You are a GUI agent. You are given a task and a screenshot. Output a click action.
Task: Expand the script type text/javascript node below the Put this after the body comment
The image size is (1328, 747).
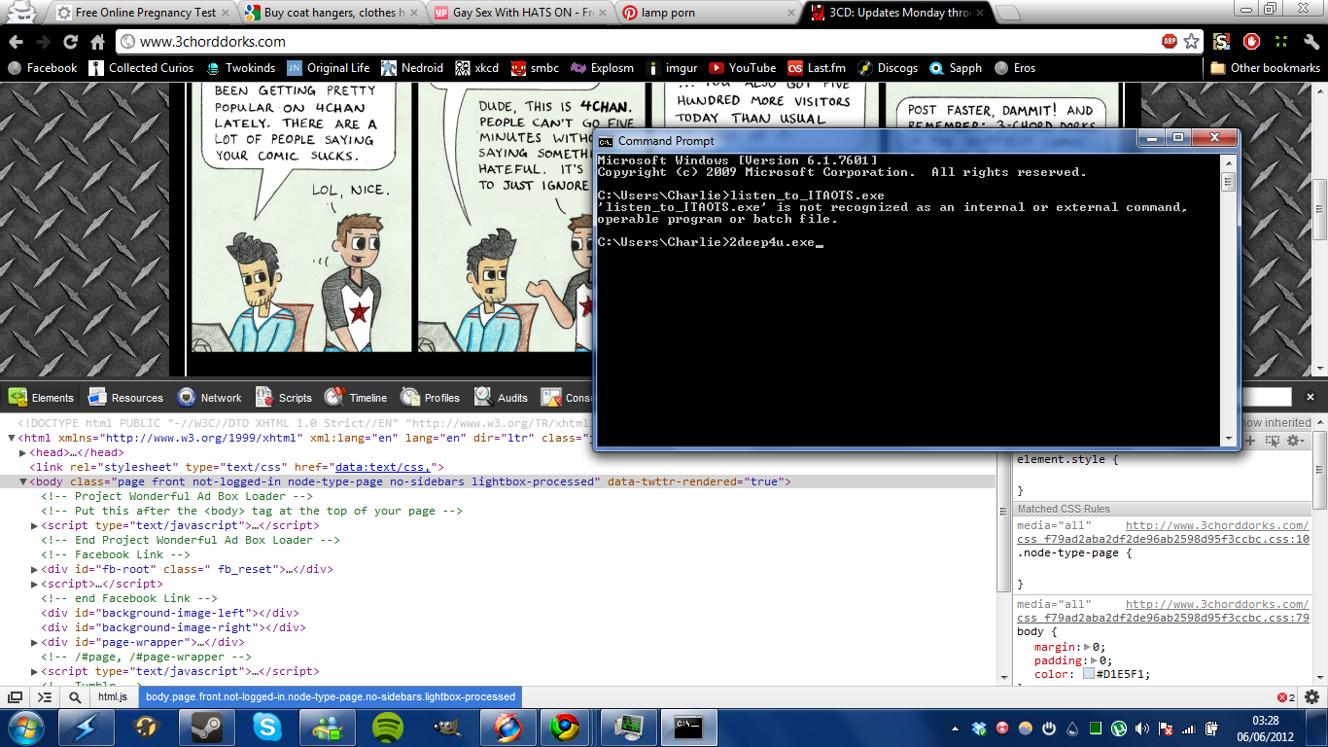[x=35, y=525]
